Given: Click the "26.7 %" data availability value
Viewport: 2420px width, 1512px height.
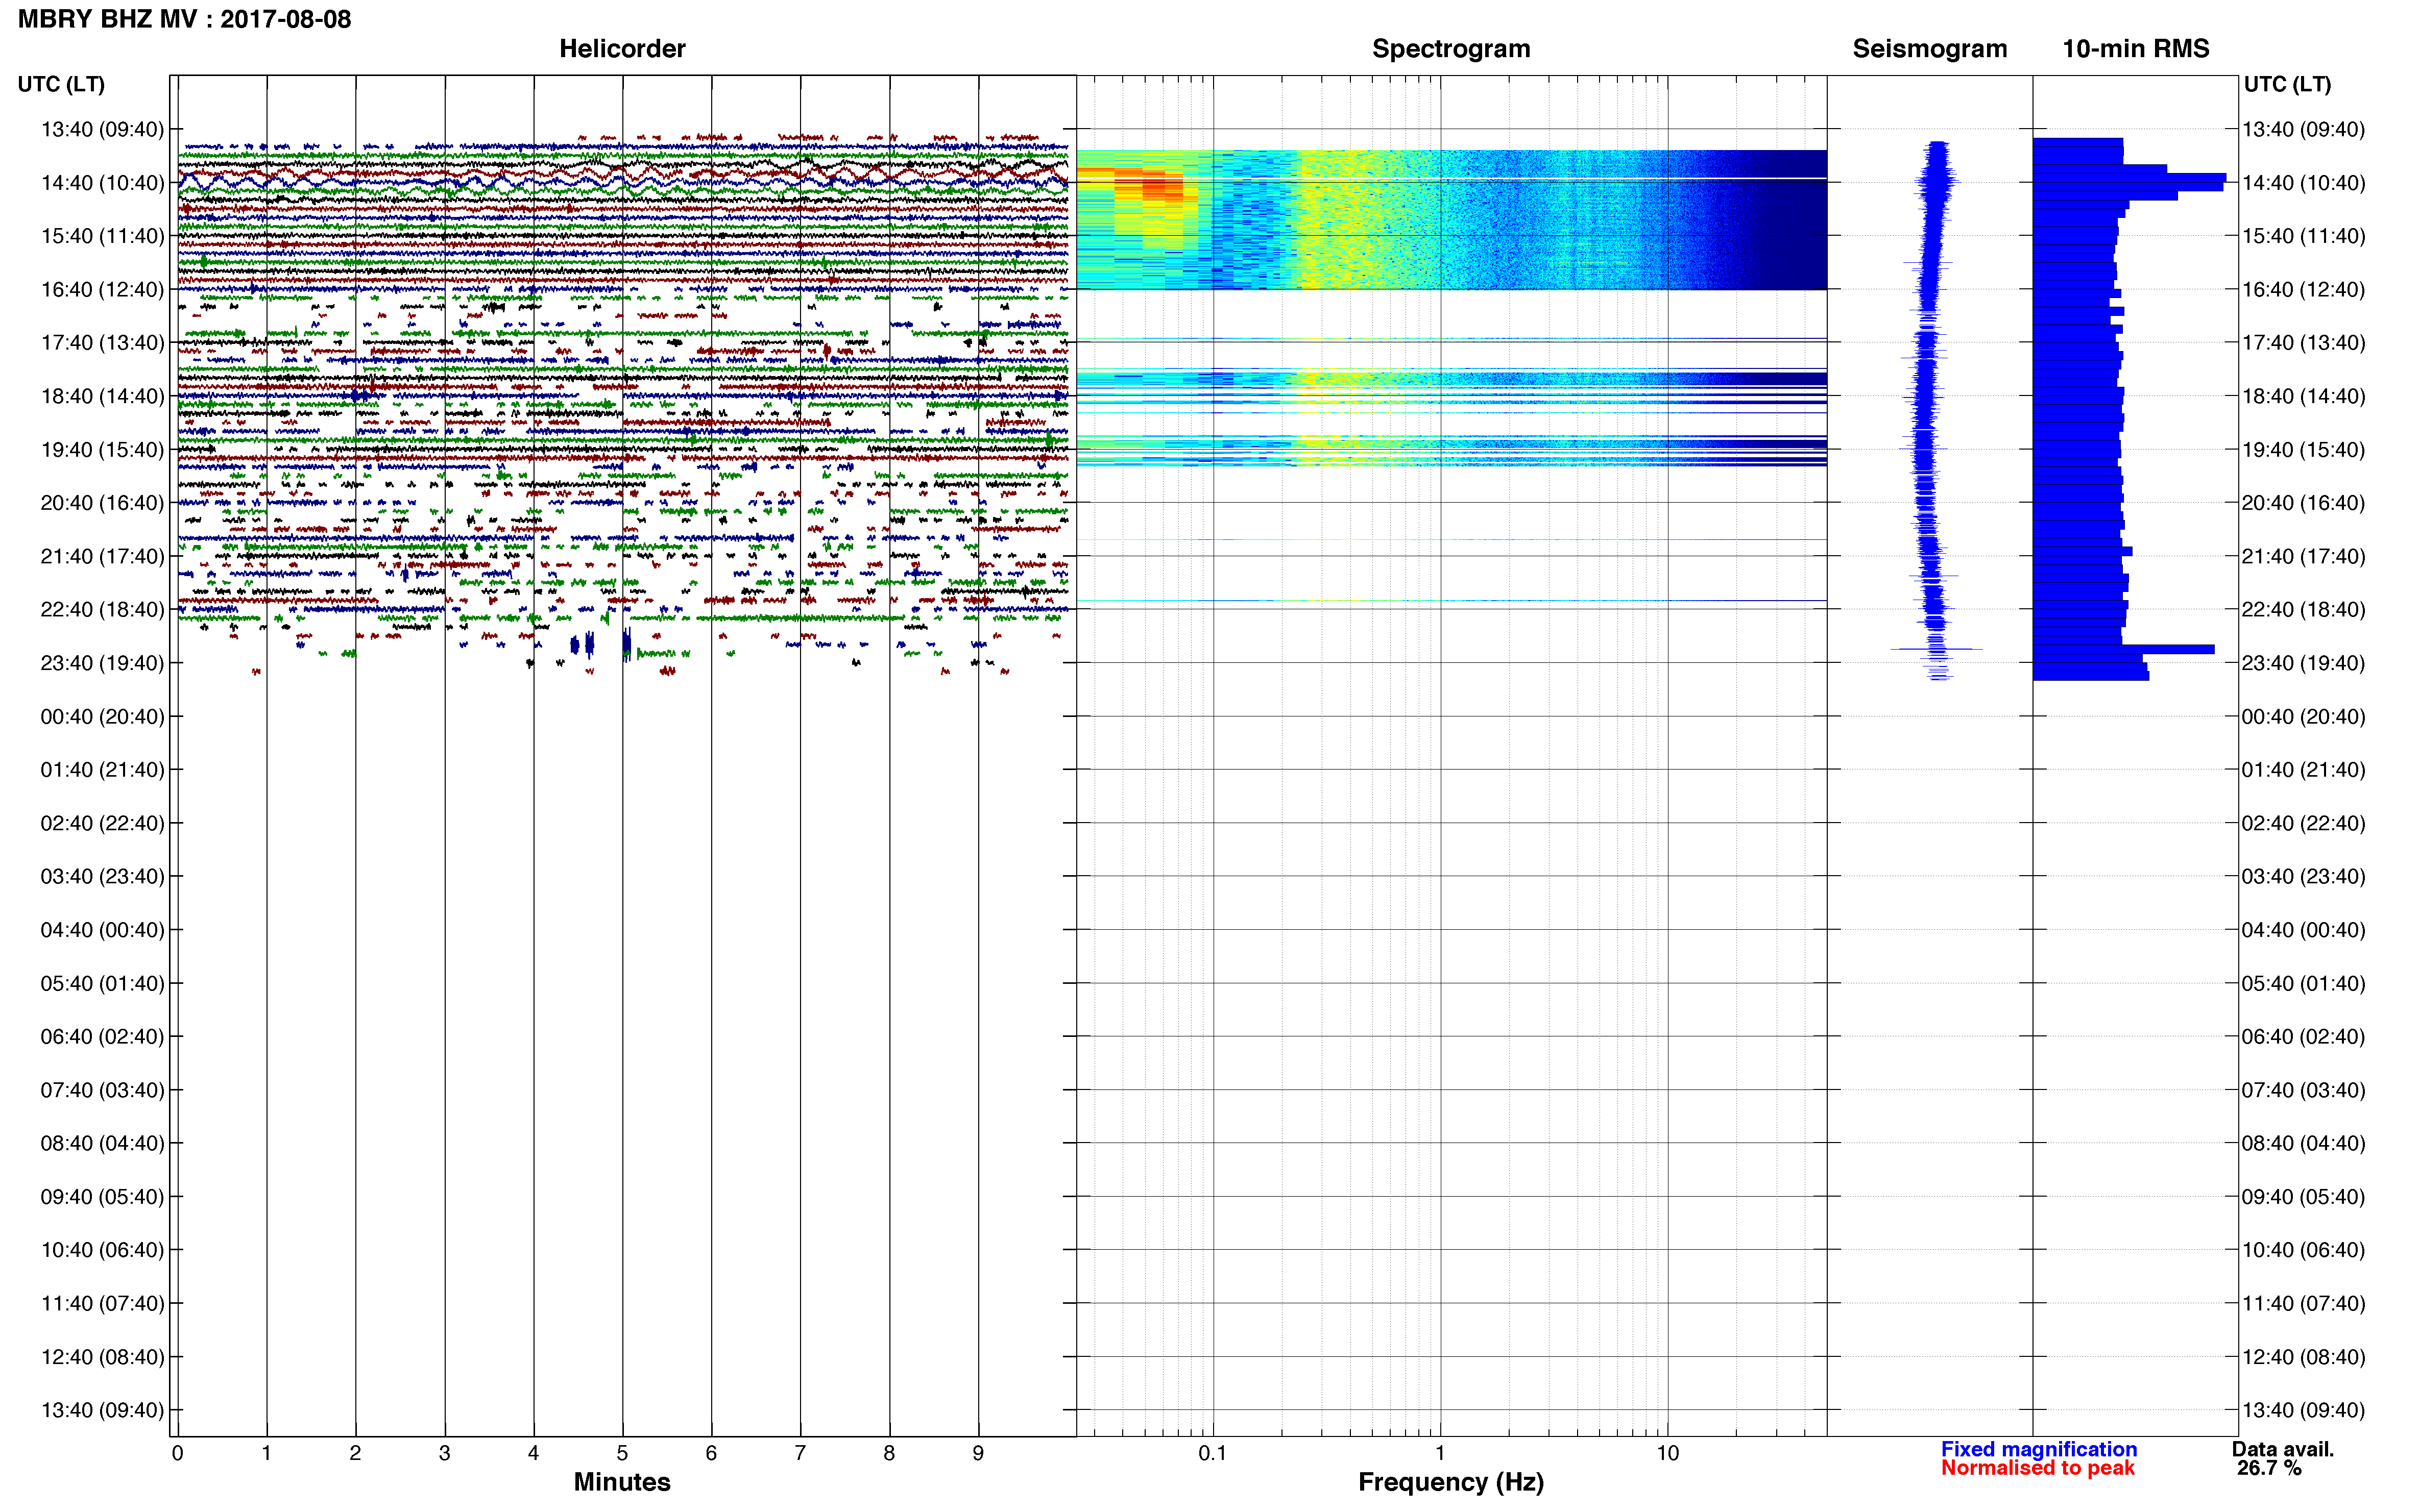Looking at the screenshot, I should pyautogui.click(x=2270, y=1468).
